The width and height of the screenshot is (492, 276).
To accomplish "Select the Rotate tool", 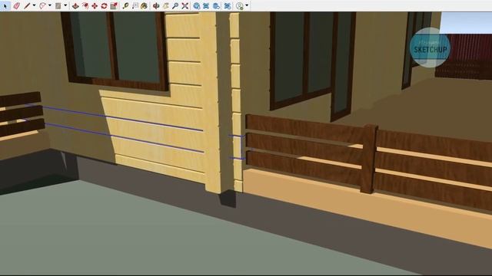I will tap(104, 5).
